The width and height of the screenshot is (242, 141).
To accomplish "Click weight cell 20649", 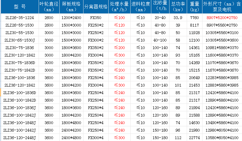I will click(x=195, y=78).
